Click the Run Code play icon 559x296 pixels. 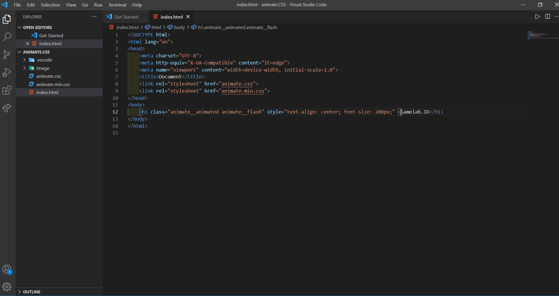(x=537, y=17)
